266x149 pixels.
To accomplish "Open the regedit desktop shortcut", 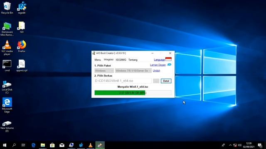I will (x=22, y=8).
